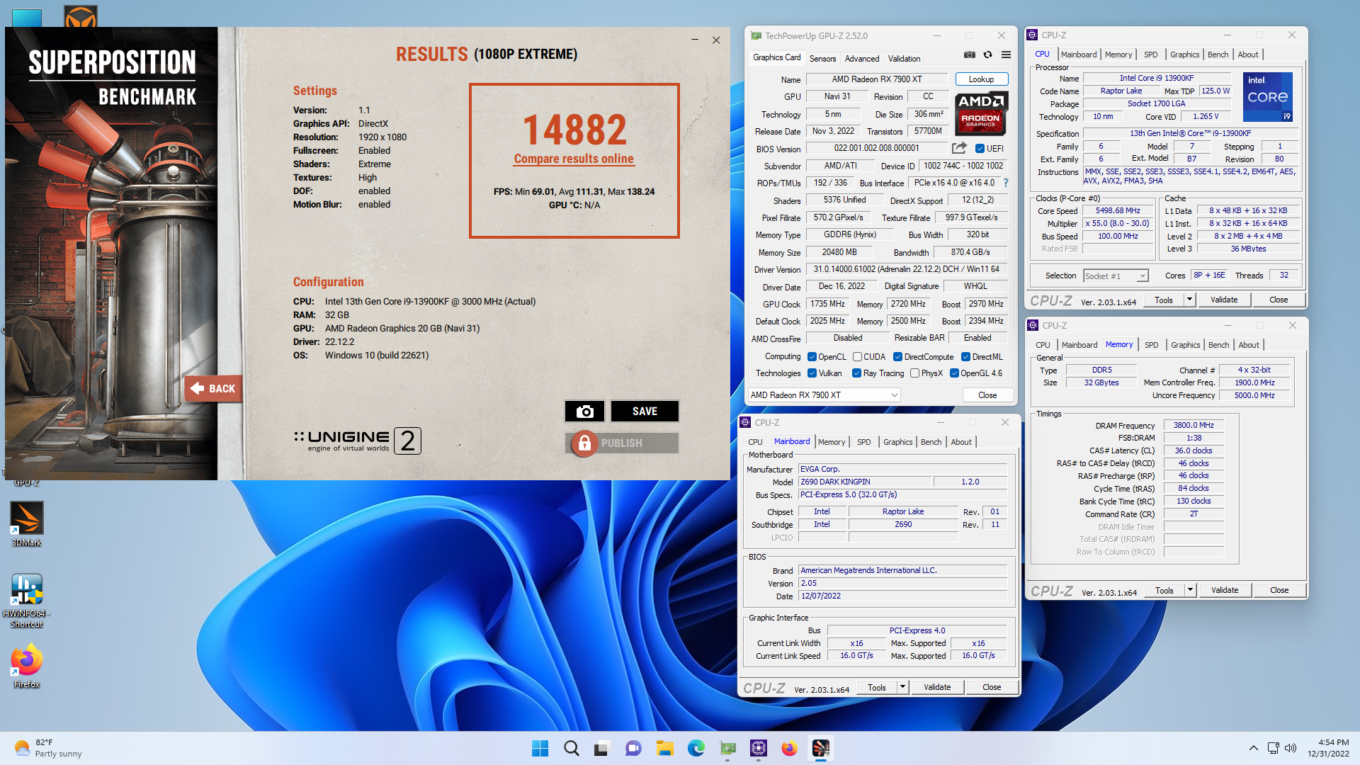Viewport: 1360px width, 765px height.
Task: Toggle OpenCL checkbox in GPU-Z
Action: (812, 357)
